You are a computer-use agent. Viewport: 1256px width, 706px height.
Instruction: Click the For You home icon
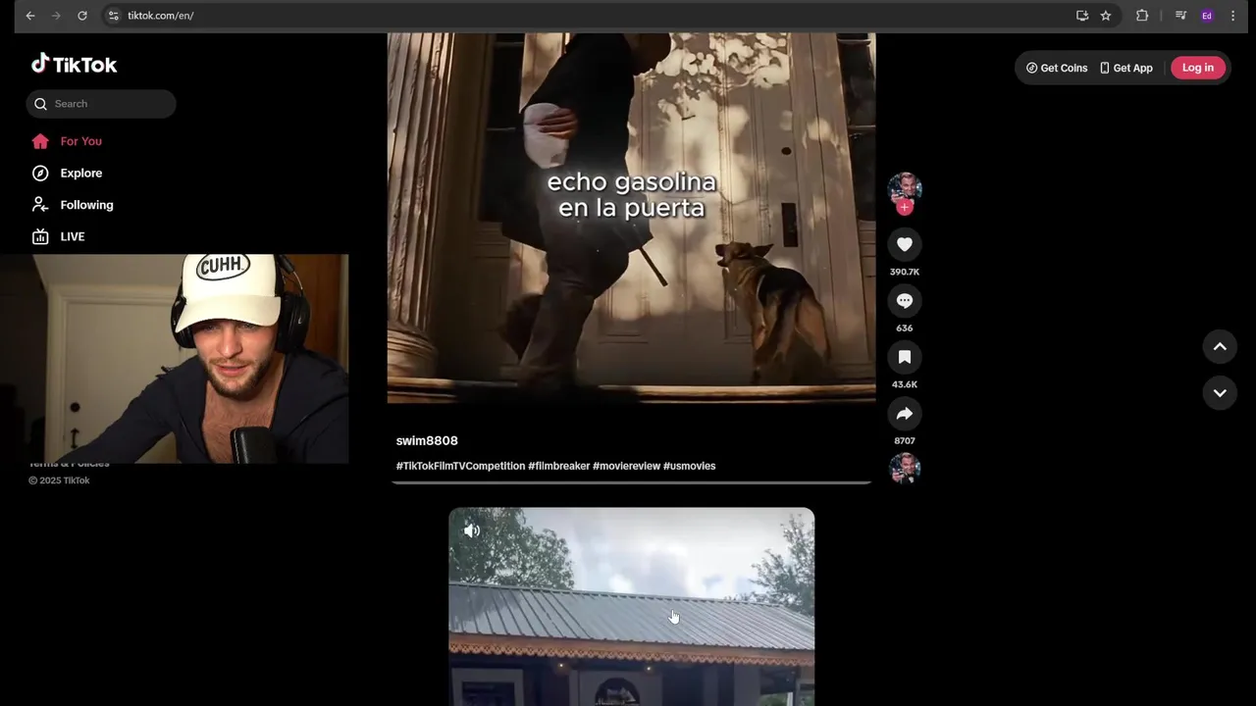tap(40, 141)
